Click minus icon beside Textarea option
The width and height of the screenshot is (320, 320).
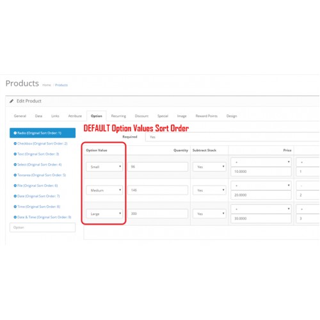click(x=15, y=175)
